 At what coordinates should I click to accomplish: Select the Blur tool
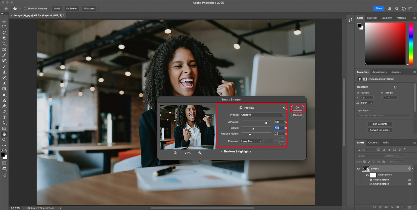pyautogui.click(x=4, y=95)
